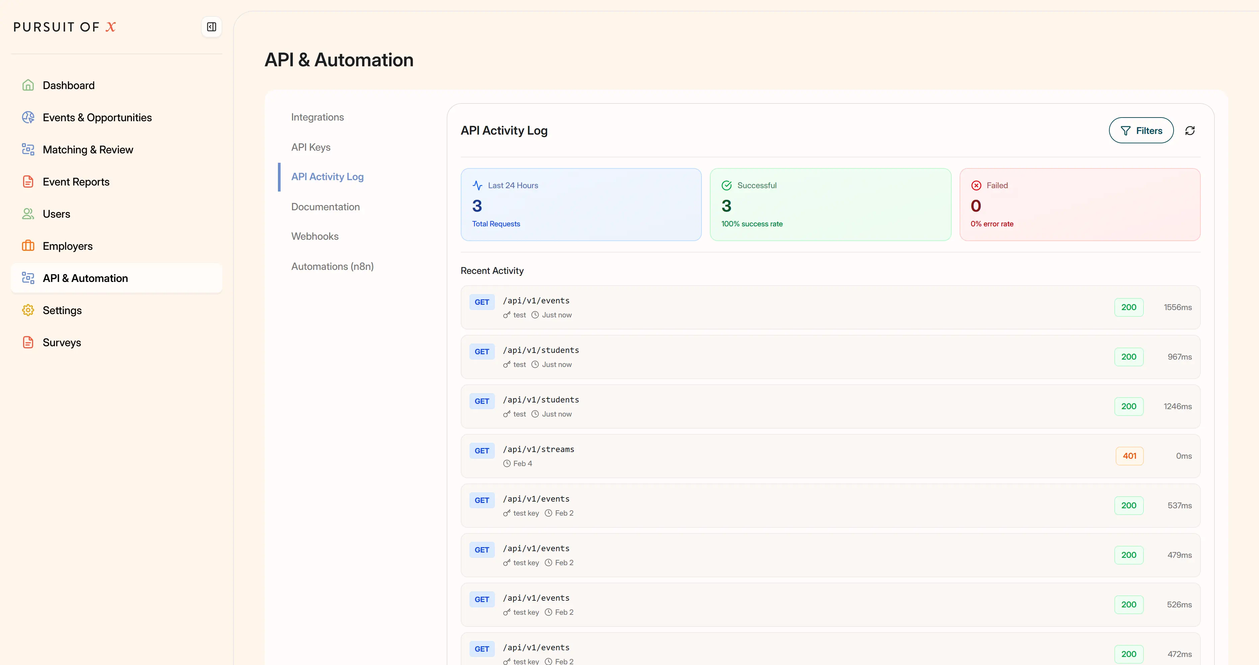Select API & Automation in sidebar
Image resolution: width=1259 pixels, height=665 pixels.
click(116, 278)
